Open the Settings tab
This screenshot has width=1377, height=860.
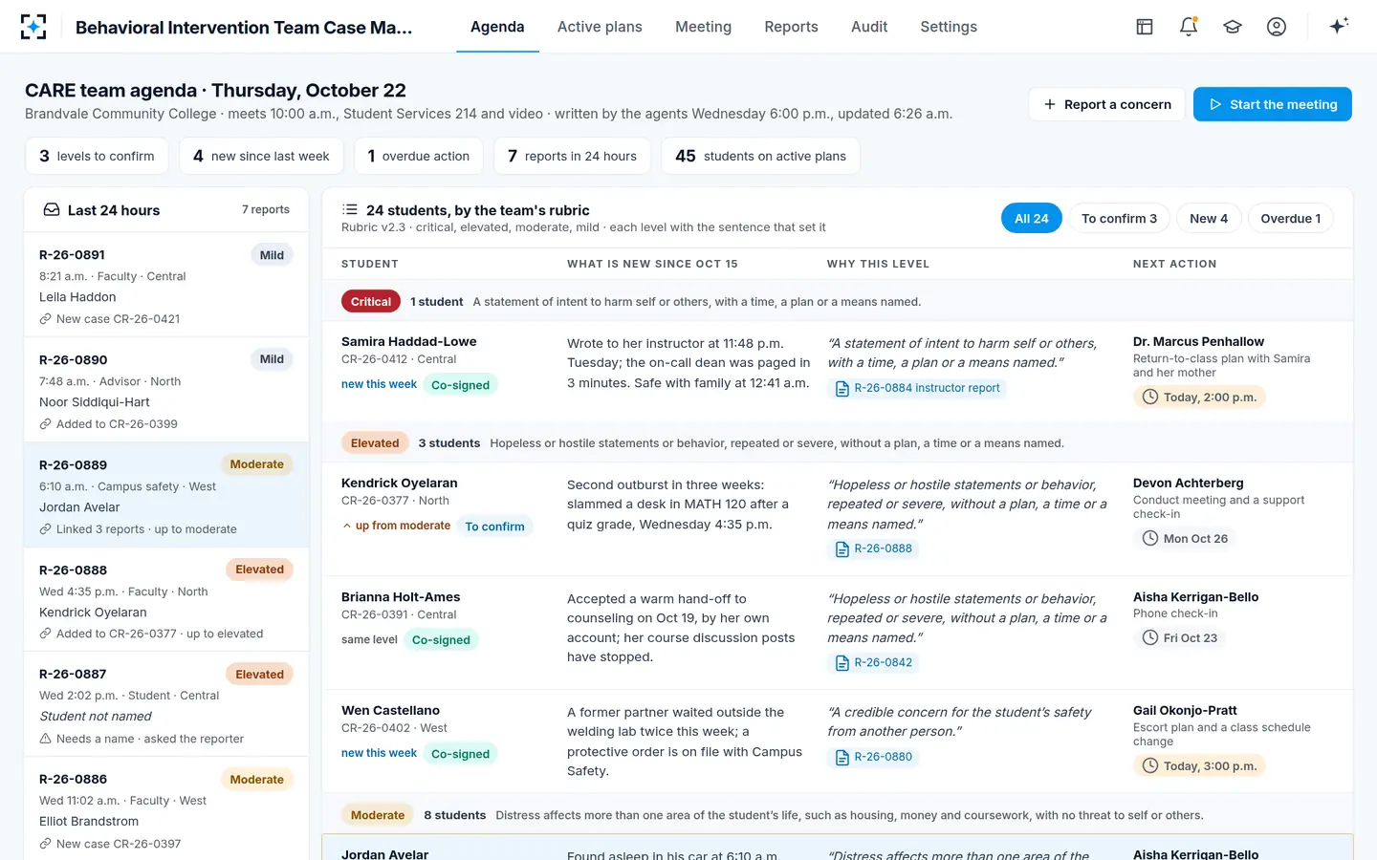coord(949,27)
